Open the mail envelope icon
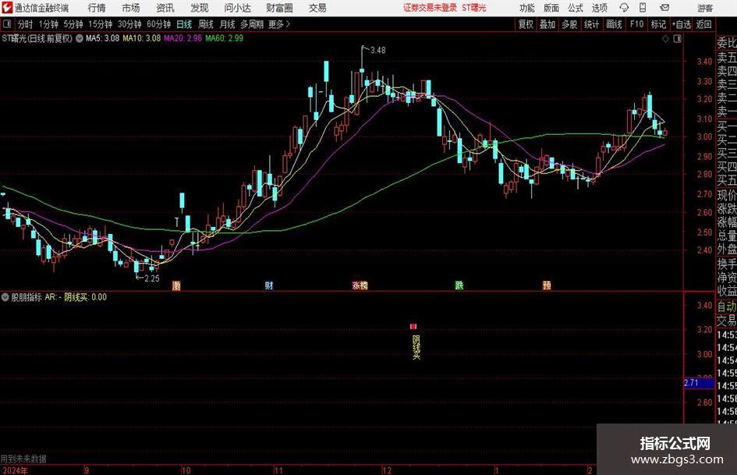 pos(664,8)
